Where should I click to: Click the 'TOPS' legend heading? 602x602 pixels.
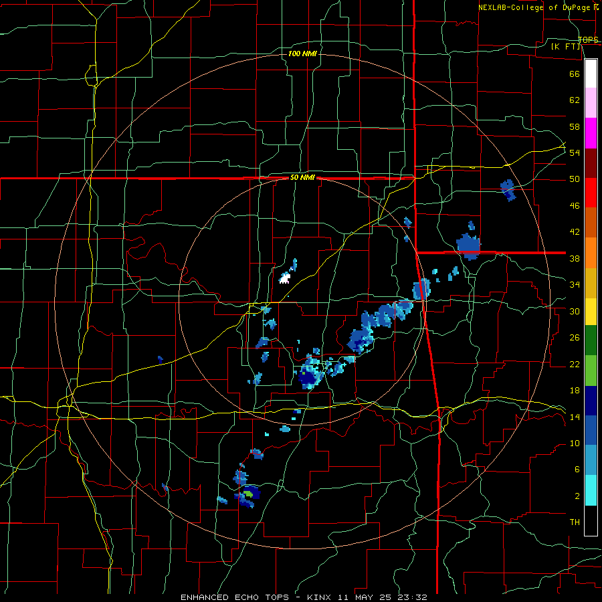[x=588, y=39]
